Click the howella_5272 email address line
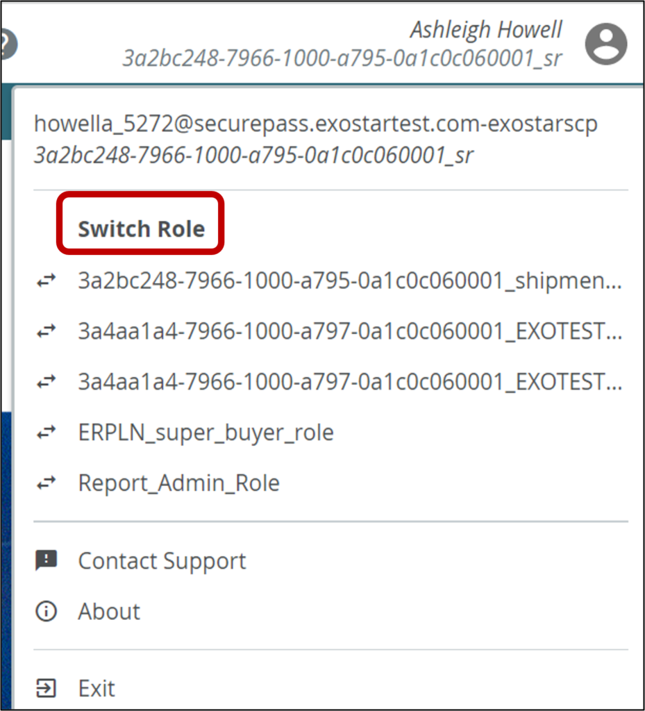Viewport: 645px width, 711px height. click(315, 124)
